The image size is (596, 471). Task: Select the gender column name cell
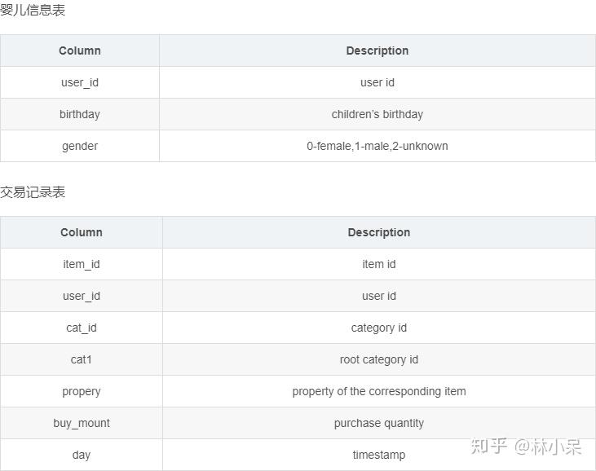tap(80, 146)
